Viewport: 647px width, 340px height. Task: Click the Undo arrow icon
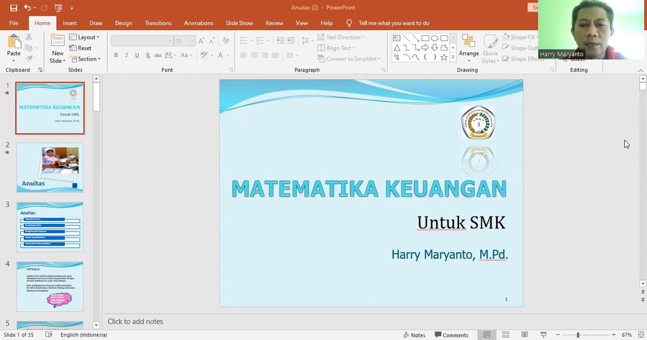(27, 8)
